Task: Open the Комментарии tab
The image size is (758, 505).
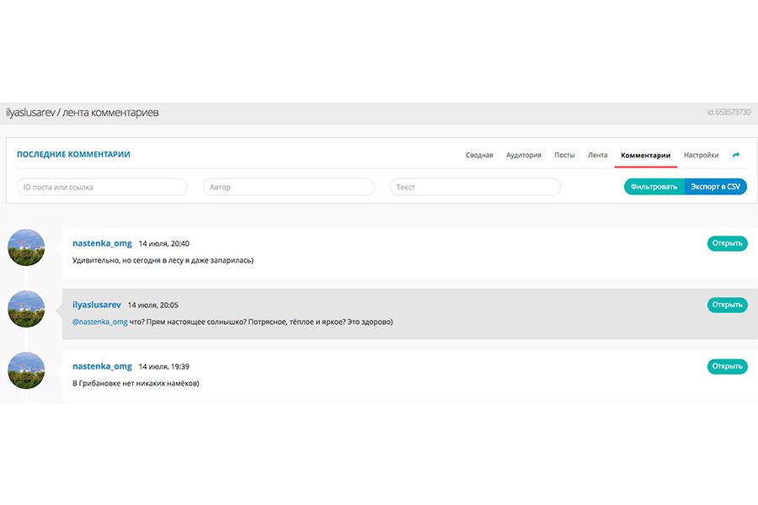Action: click(645, 155)
